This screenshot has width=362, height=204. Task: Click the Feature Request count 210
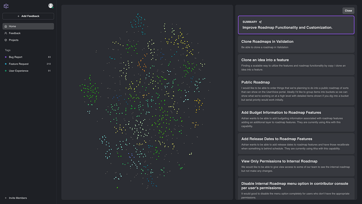point(49,64)
